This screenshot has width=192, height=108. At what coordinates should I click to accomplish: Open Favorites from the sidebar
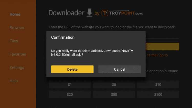(18, 54)
